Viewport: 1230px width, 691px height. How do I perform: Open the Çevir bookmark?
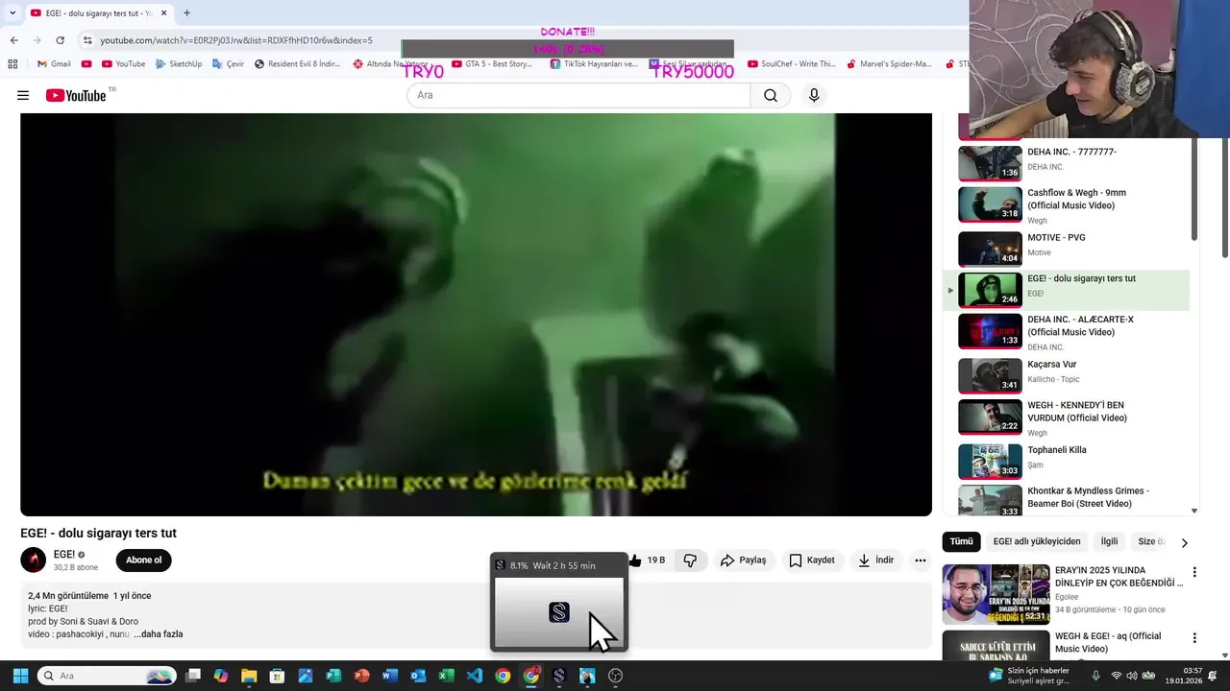pos(228,64)
